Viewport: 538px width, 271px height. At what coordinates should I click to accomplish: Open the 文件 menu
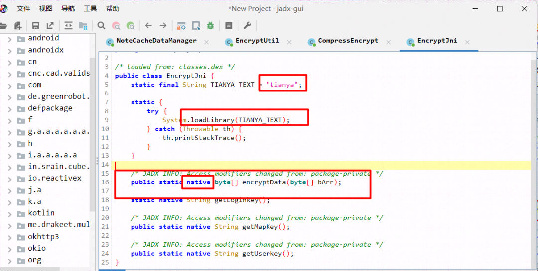point(23,9)
